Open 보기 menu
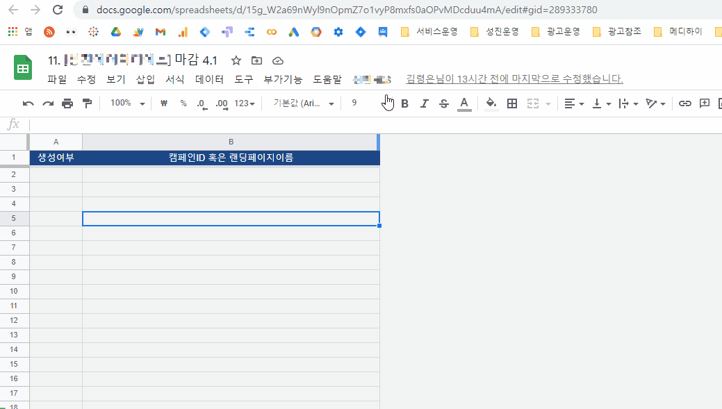 pyautogui.click(x=115, y=79)
